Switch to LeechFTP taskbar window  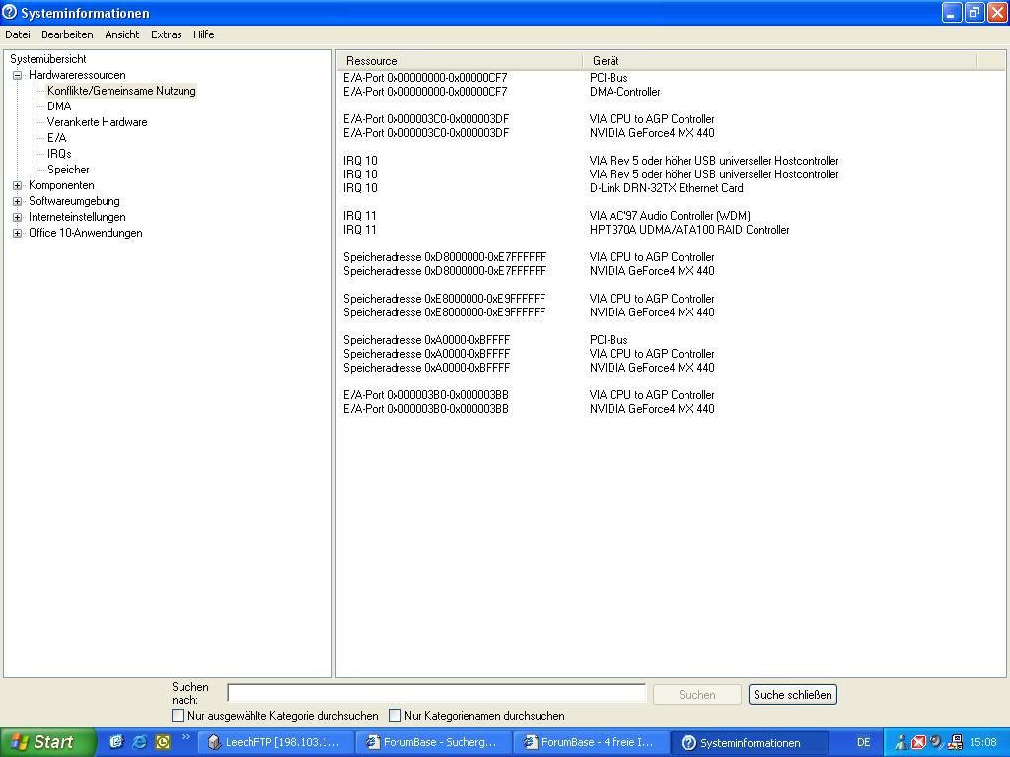coord(276,743)
